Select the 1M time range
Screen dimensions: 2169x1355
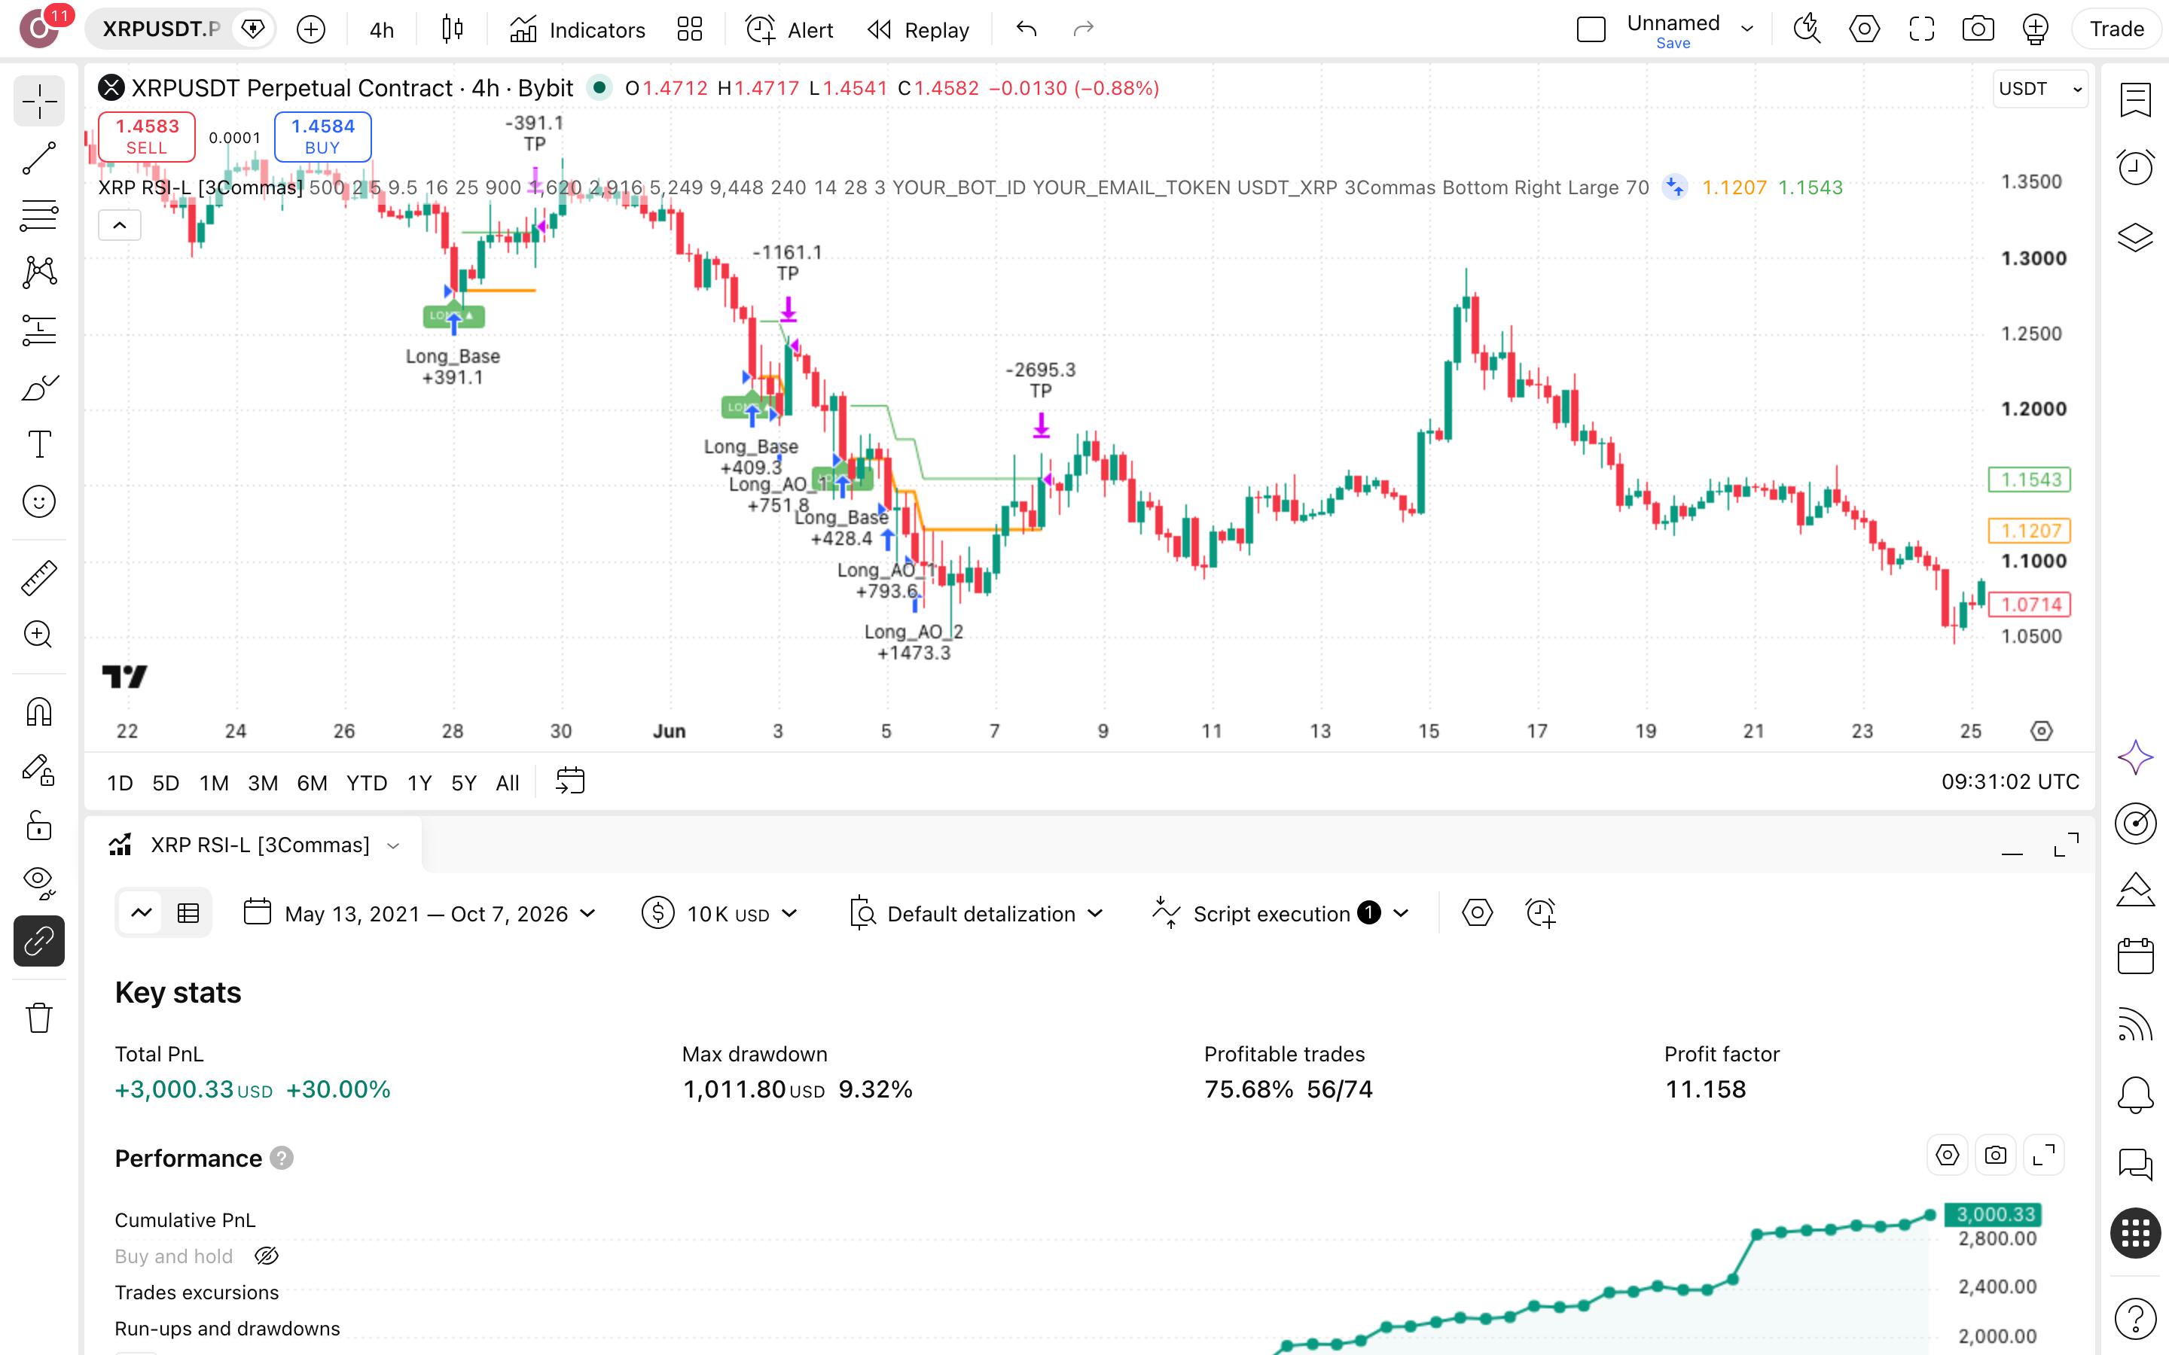pyautogui.click(x=213, y=782)
